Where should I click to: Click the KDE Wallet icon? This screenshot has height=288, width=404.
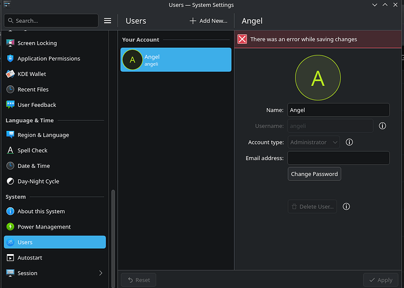10,74
